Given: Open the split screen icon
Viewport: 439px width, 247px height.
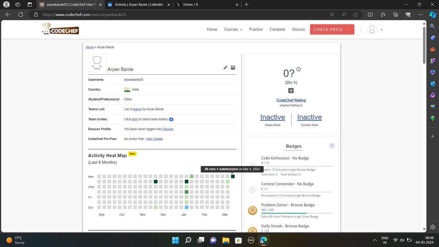Looking at the screenshot, I should pyautogui.click(x=370, y=15).
